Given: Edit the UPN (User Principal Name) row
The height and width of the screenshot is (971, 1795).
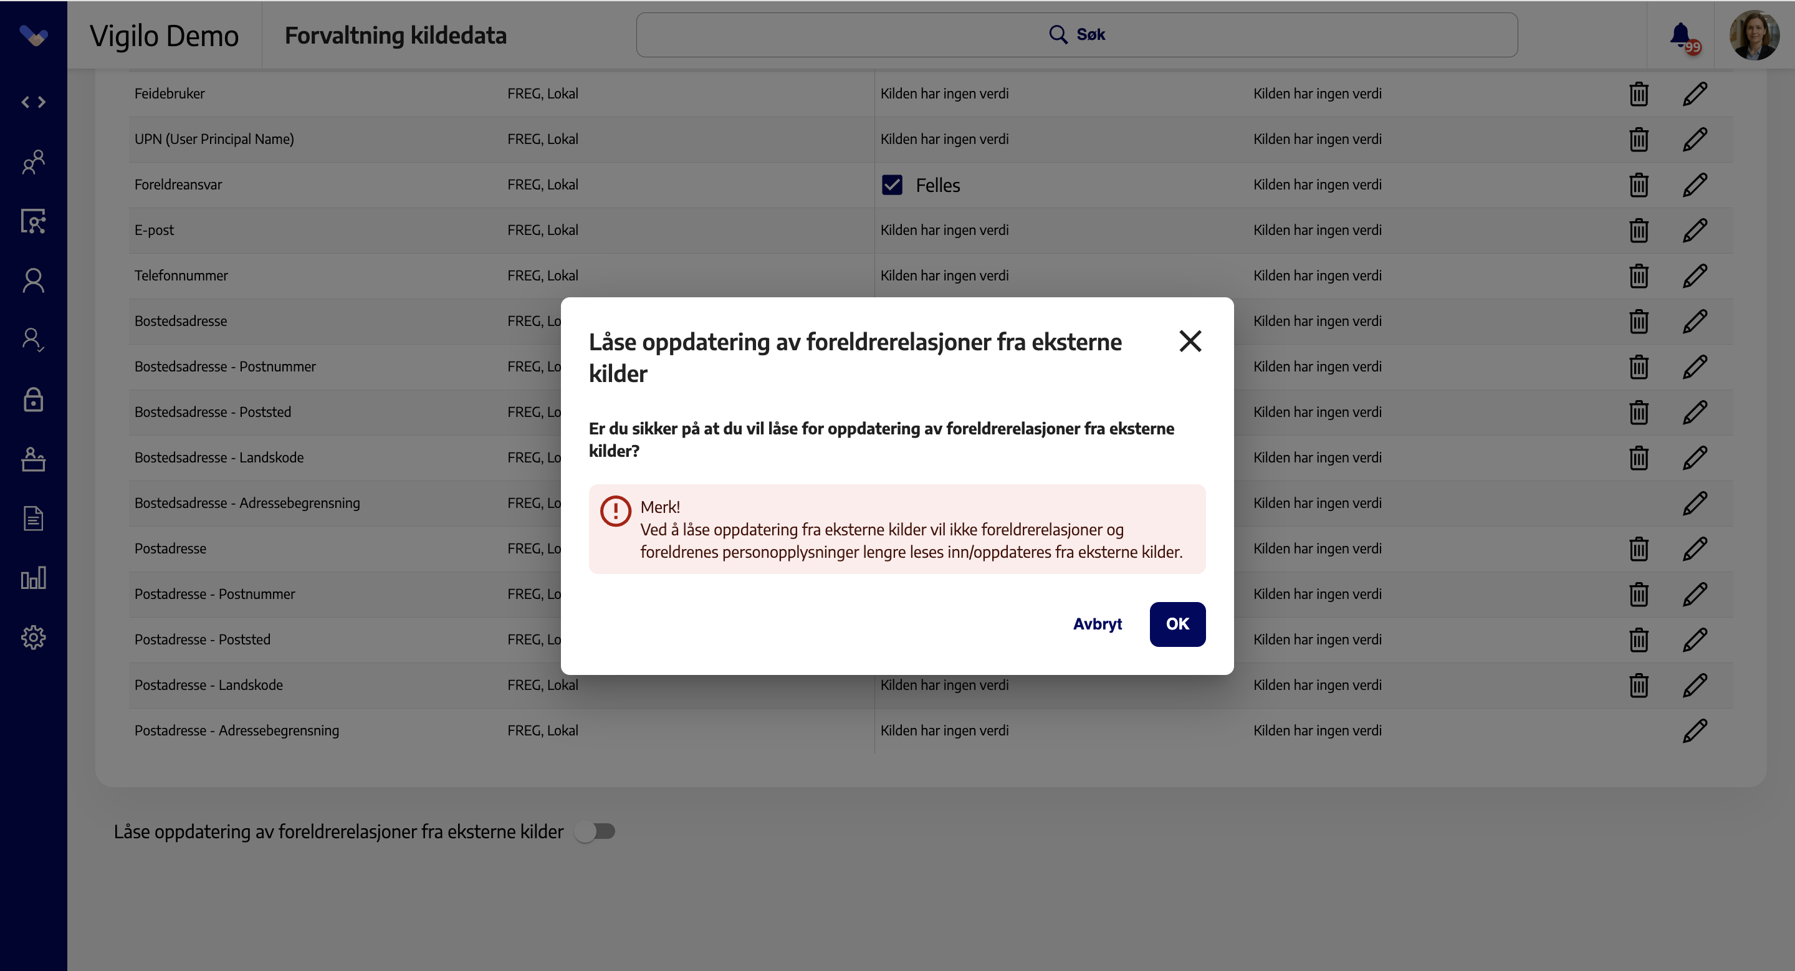Looking at the screenshot, I should pyautogui.click(x=1695, y=140).
